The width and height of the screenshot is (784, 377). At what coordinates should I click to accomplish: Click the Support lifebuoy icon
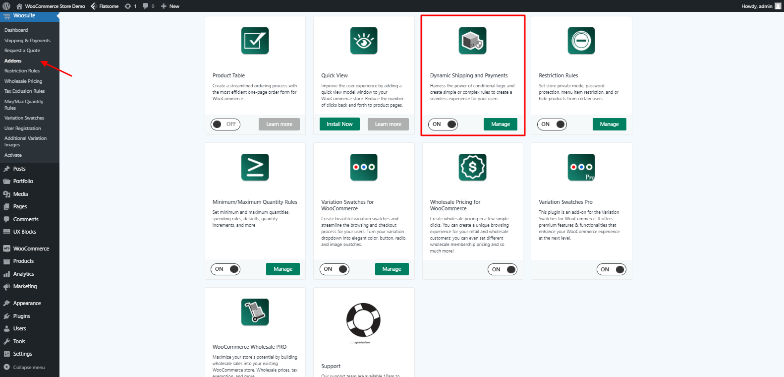363,320
